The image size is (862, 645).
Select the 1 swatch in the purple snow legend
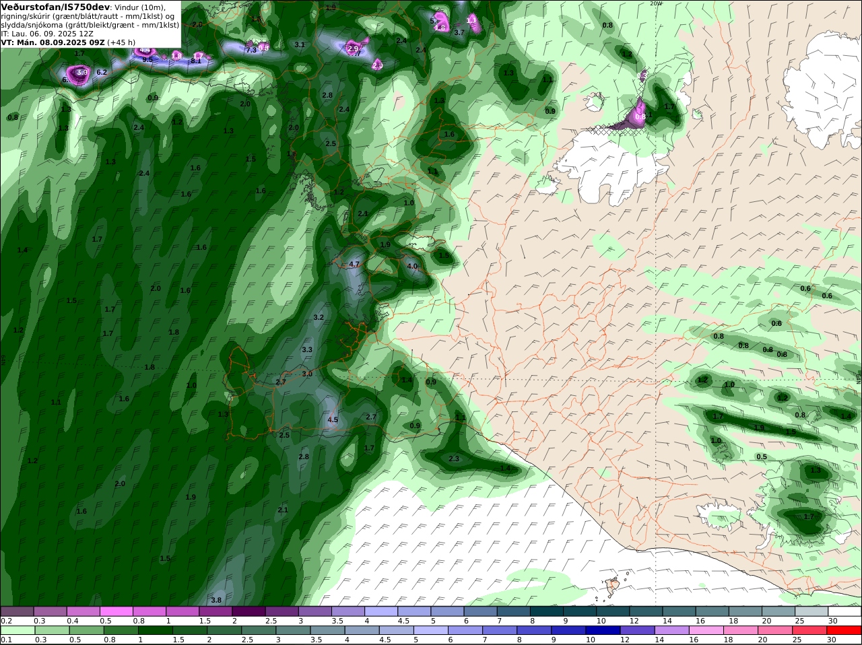183,611
